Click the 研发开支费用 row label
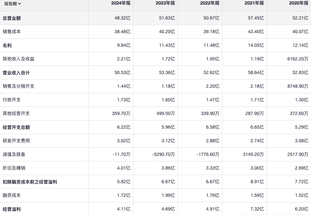This screenshot has width=311, height=215. [16, 141]
